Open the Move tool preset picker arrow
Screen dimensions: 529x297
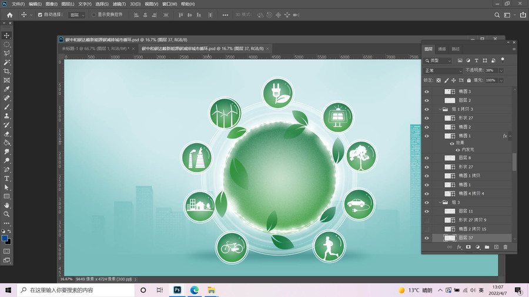pos(31,15)
